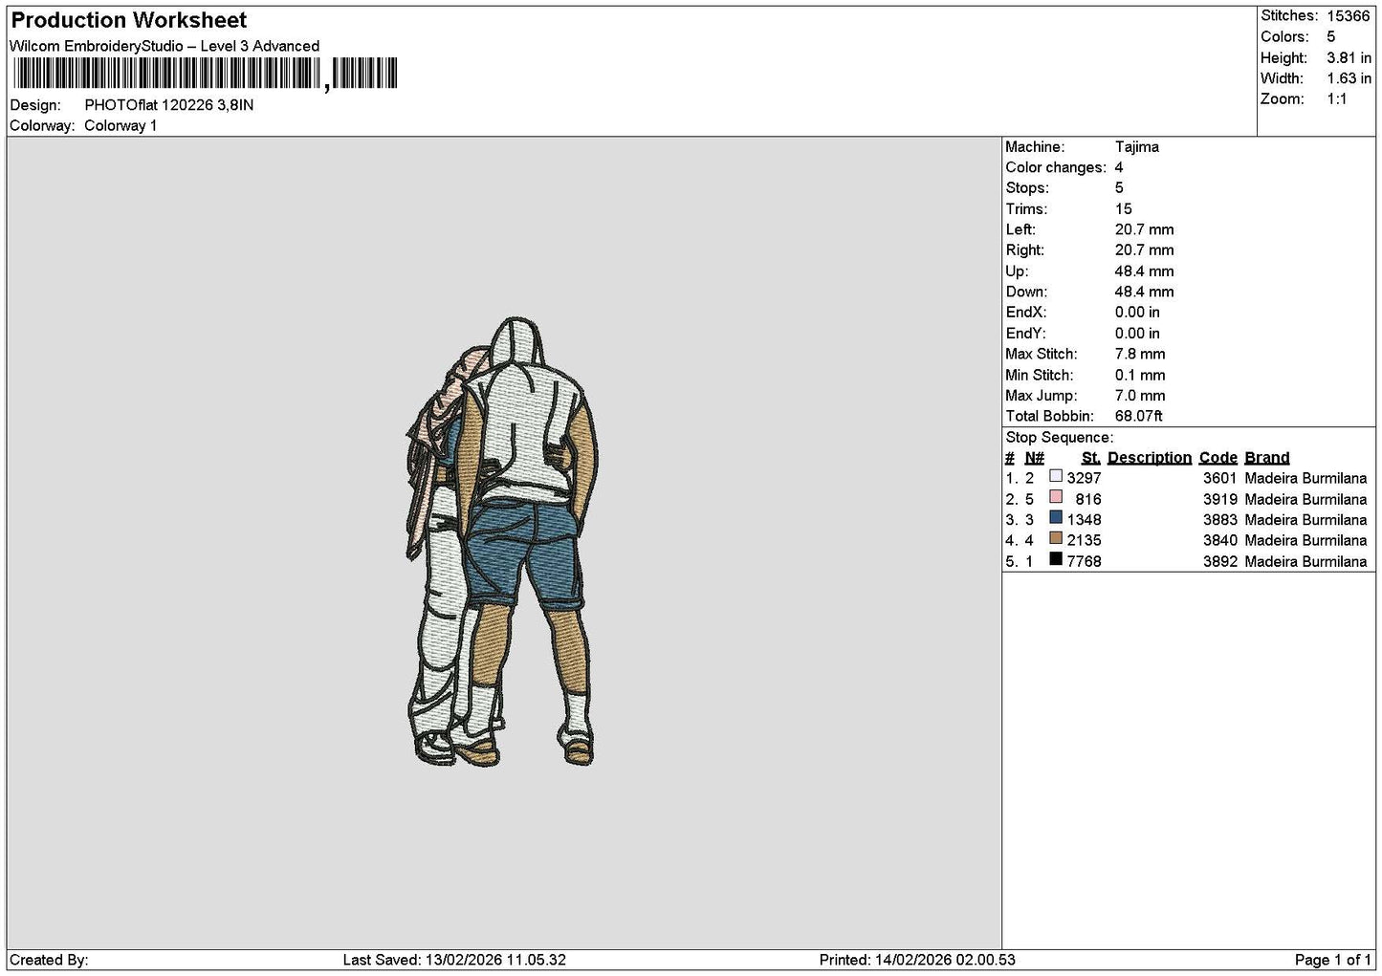Click the pink color swatch for thread 3919

(x=1056, y=497)
